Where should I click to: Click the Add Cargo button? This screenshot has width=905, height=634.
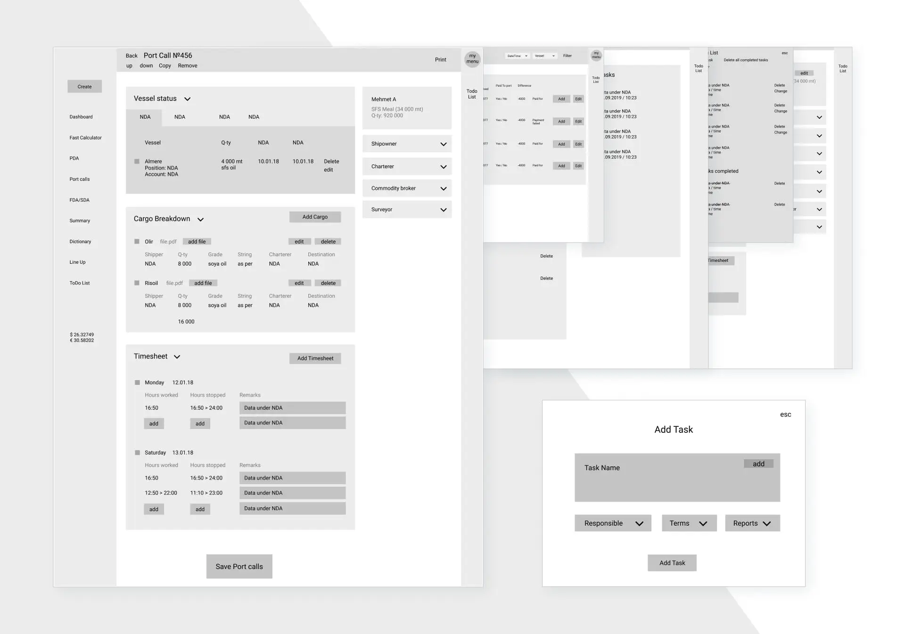click(x=315, y=217)
